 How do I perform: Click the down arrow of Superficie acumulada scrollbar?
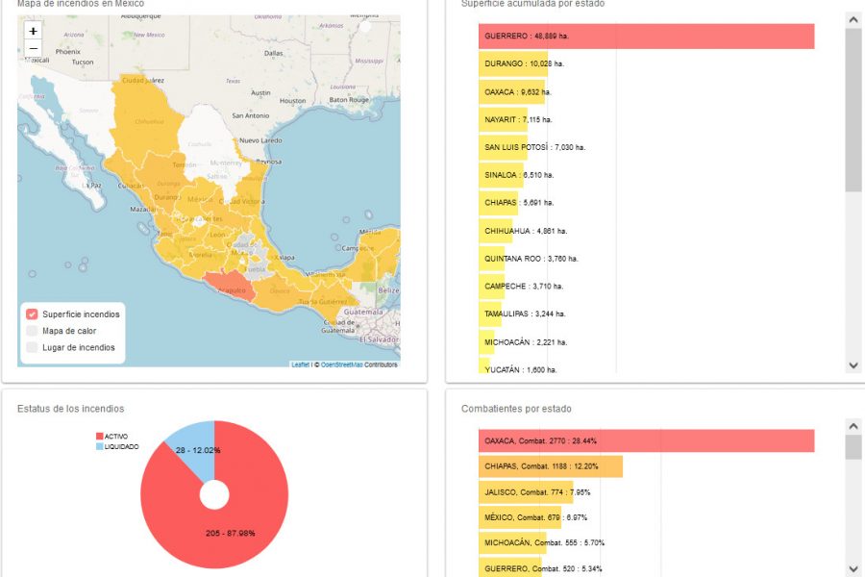[853, 365]
